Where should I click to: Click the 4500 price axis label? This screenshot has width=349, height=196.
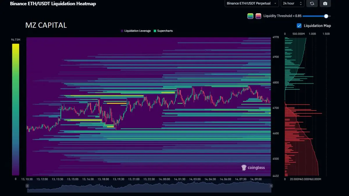[276, 159]
